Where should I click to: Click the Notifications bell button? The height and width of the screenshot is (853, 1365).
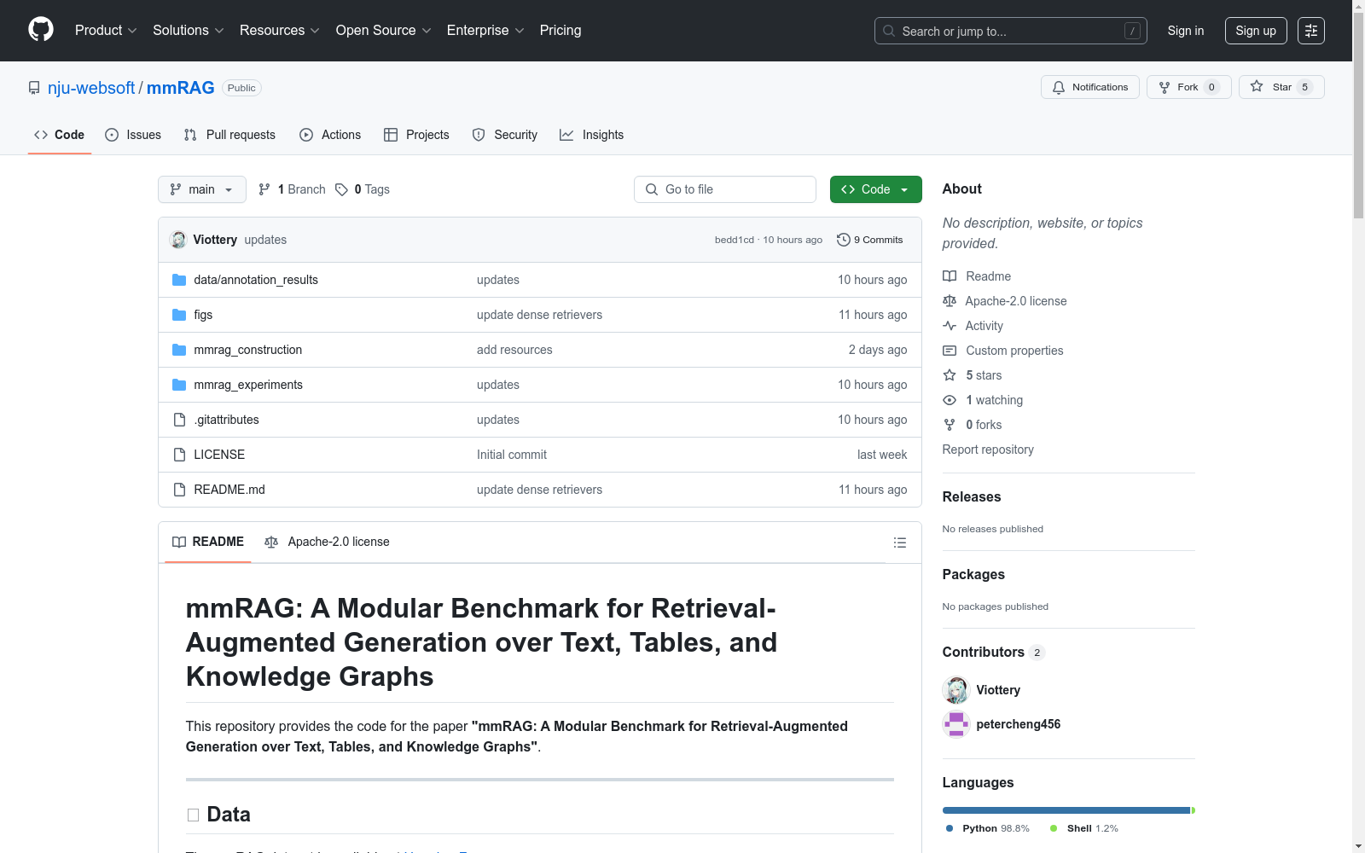pyautogui.click(x=1089, y=87)
